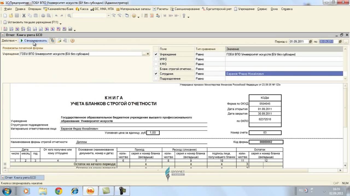The width and height of the screenshot is (350, 196).
Task: Click the Paste clipboard icon
Action: click(36, 16)
